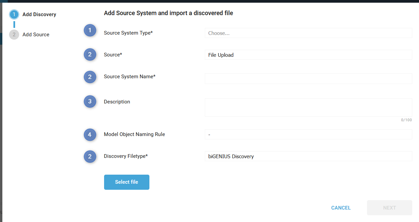Click the 0/100 character counter under Description
Screen dimensions: 419x222
[x=406, y=120]
